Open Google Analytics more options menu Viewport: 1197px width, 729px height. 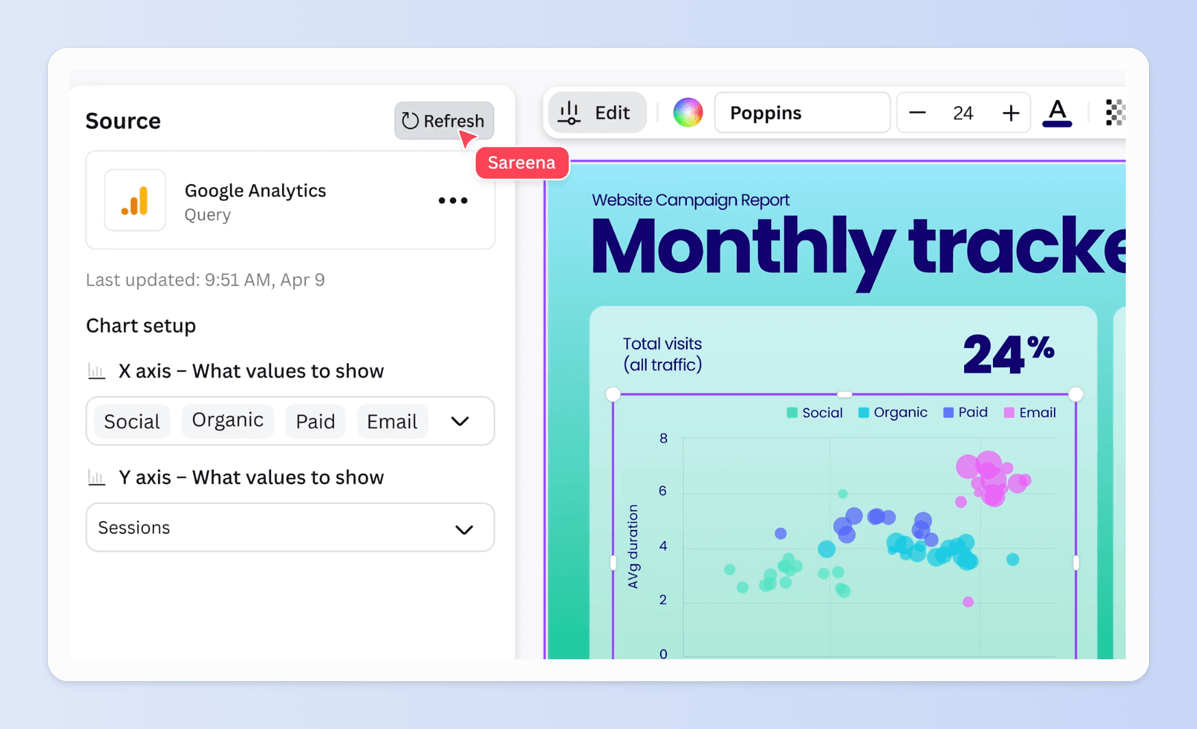(x=453, y=200)
